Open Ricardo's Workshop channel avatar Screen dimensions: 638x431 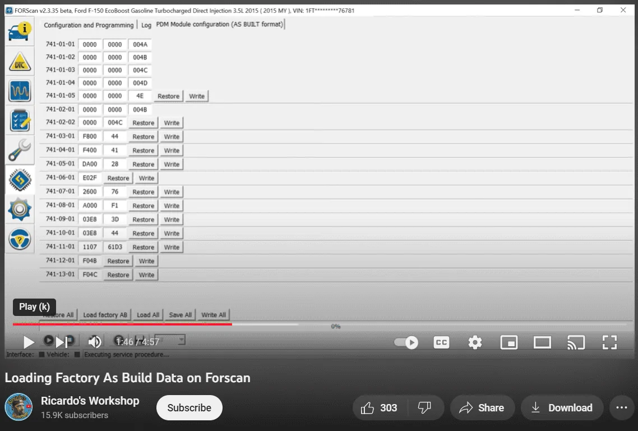point(19,407)
